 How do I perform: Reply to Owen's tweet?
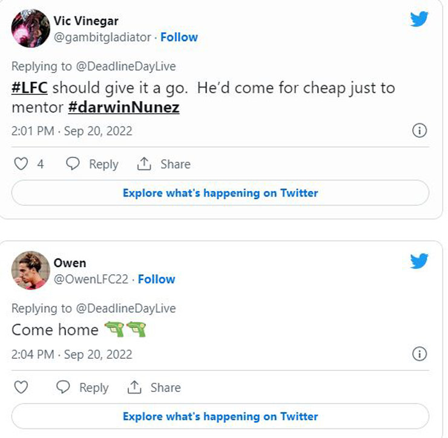pyautogui.click(x=83, y=387)
